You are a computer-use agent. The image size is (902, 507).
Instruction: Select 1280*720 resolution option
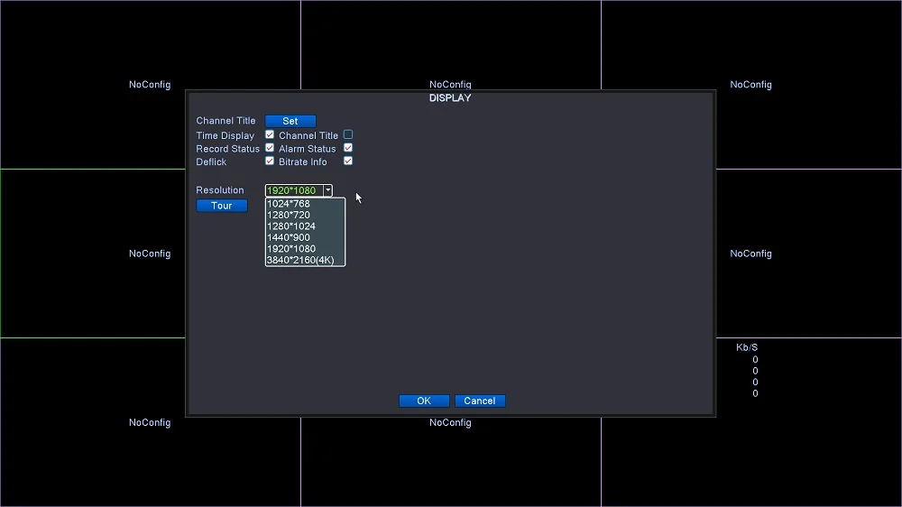(305, 215)
